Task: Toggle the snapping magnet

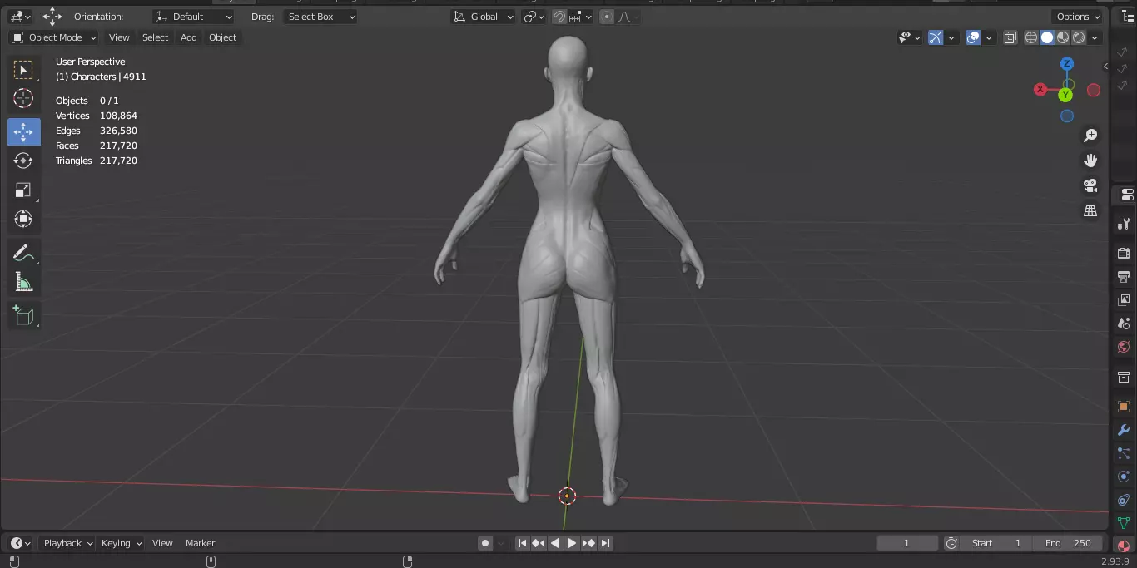Action: tap(560, 17)
